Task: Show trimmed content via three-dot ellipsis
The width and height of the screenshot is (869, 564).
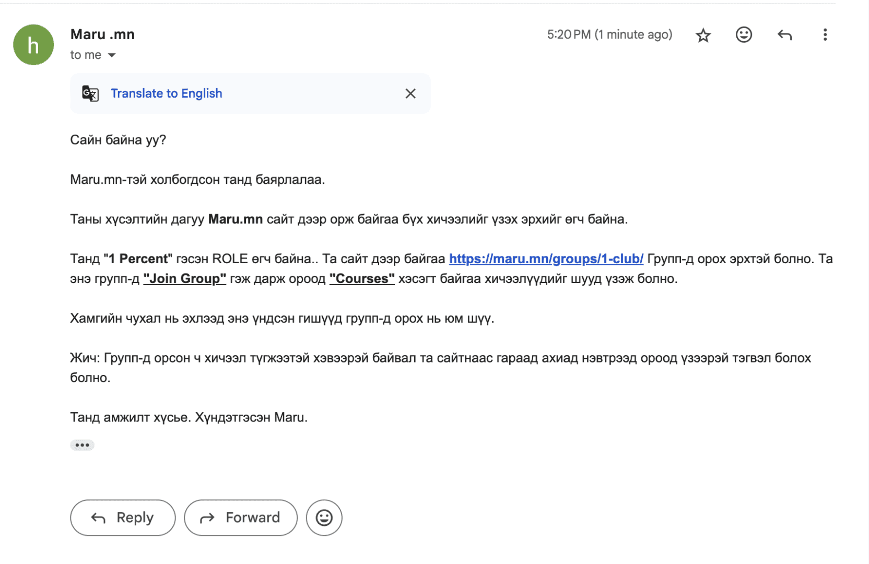Action: click(x=82, y=445)
